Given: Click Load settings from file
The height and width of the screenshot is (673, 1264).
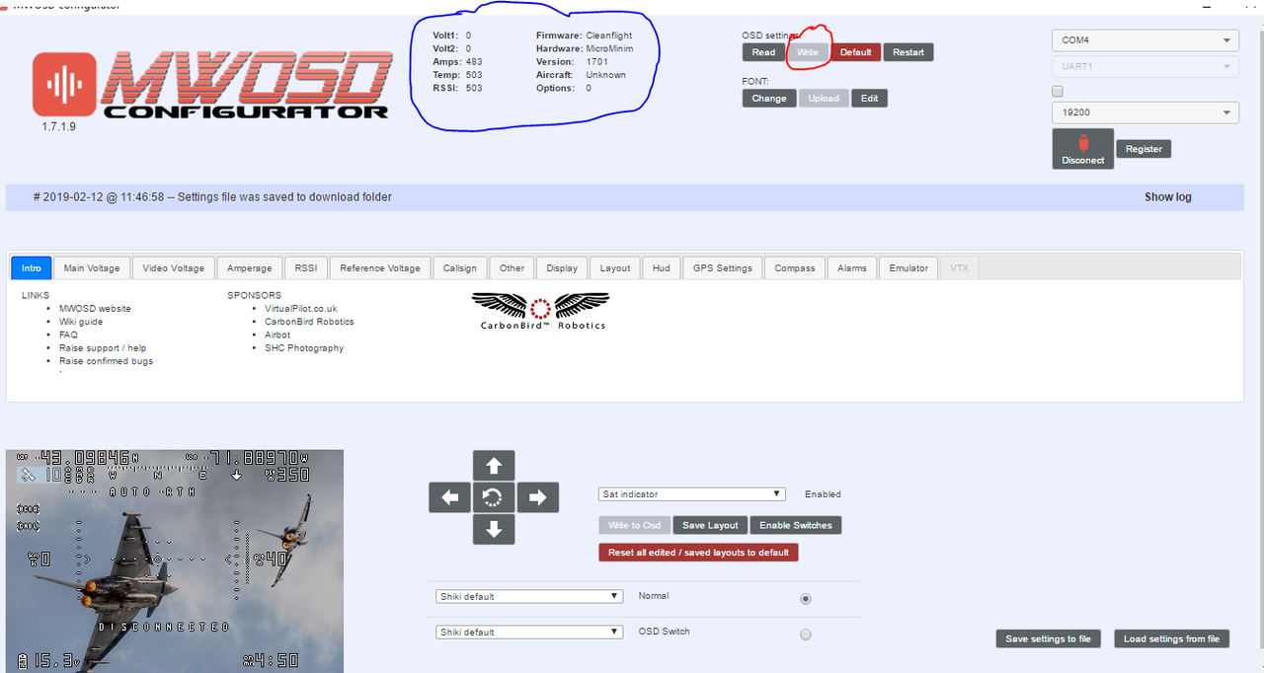Looking at the screenshot, I should click(1171, 638).
